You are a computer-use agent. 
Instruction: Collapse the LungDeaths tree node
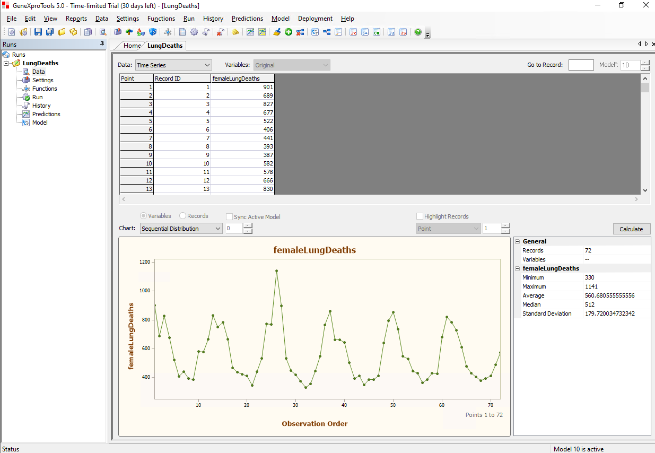7,63
